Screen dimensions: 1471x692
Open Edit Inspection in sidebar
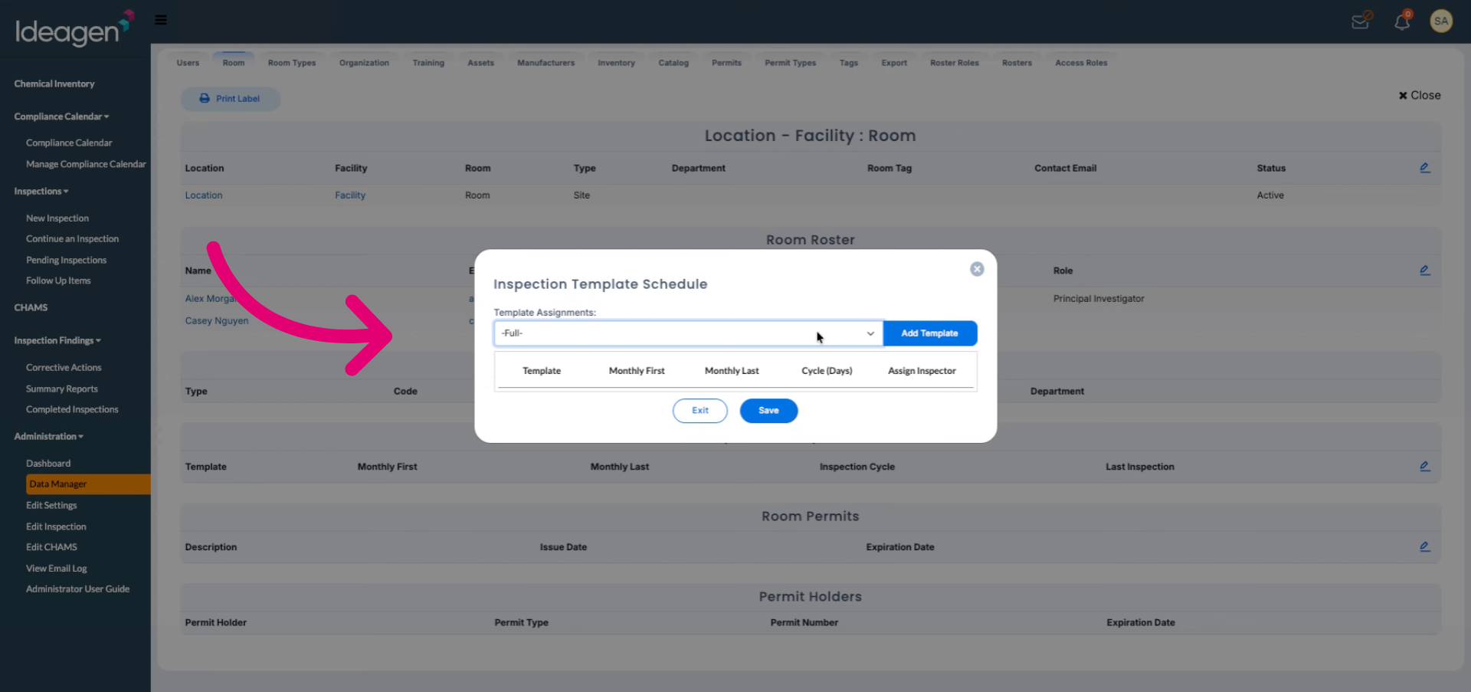[56, 527]
